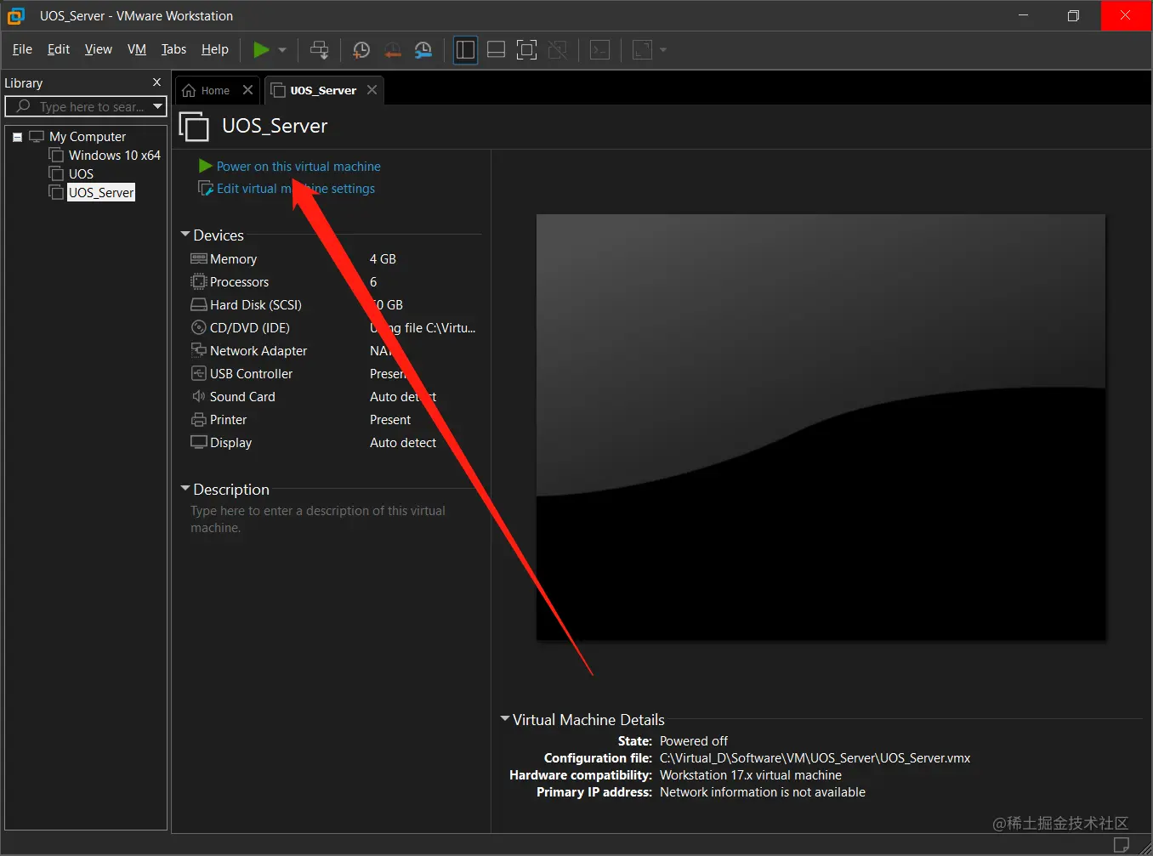The height and width of the screenshot is (856, 1153).
Task: Open the Processors device entry
Action: 239,282
